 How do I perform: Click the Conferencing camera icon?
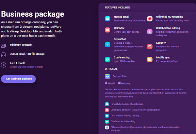click(107, 60)
